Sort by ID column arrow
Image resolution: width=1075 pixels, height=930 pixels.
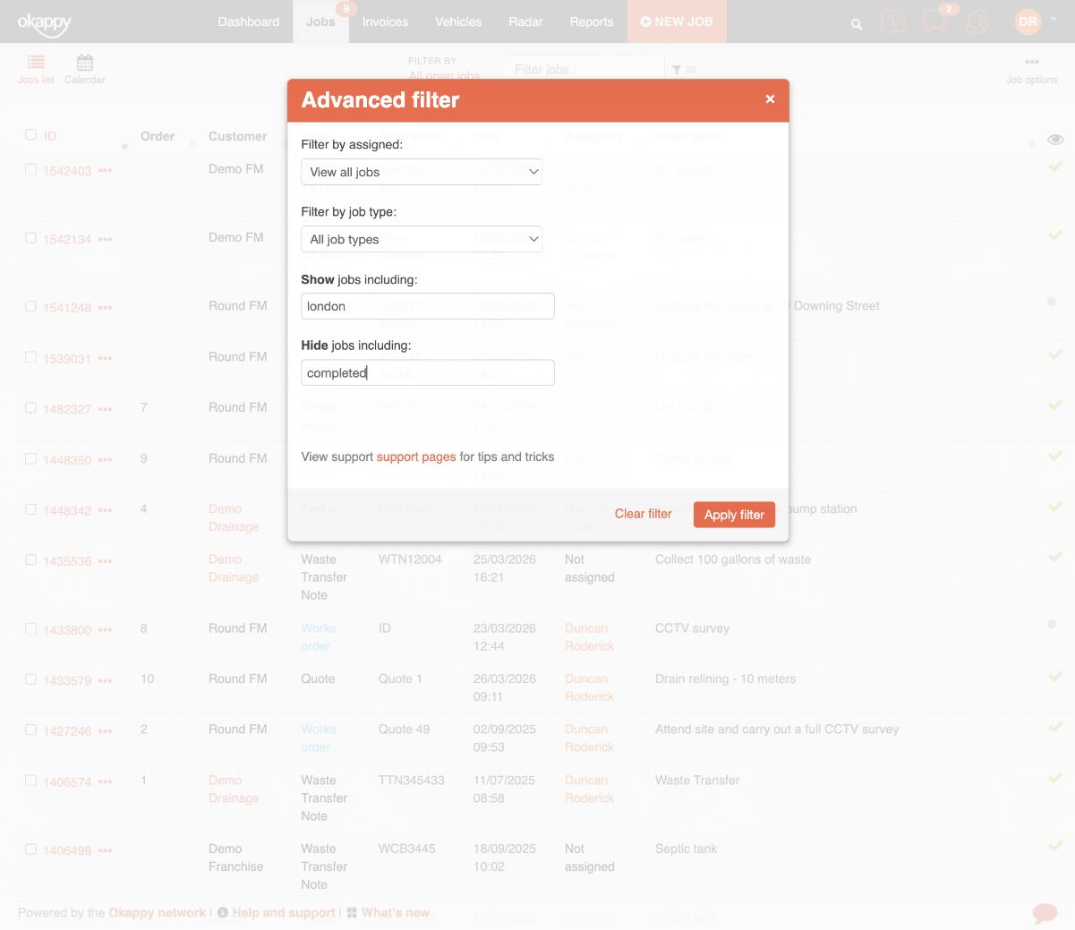[124, 146]
